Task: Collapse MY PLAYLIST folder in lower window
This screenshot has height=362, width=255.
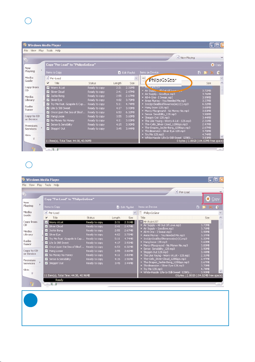Action: [141, 222]
